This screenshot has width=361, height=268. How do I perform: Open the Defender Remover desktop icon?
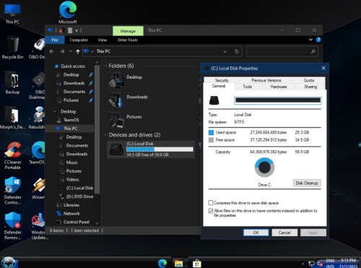point(12,226)
